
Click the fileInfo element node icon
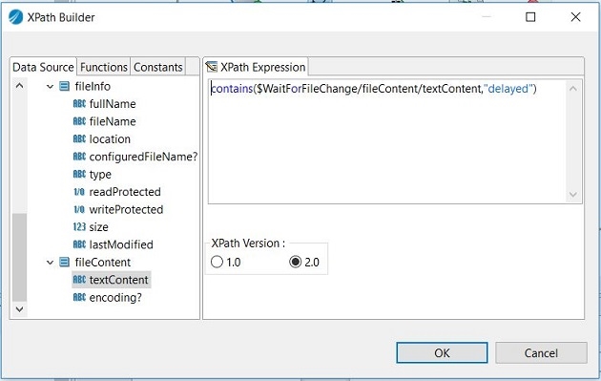(65, 86)
